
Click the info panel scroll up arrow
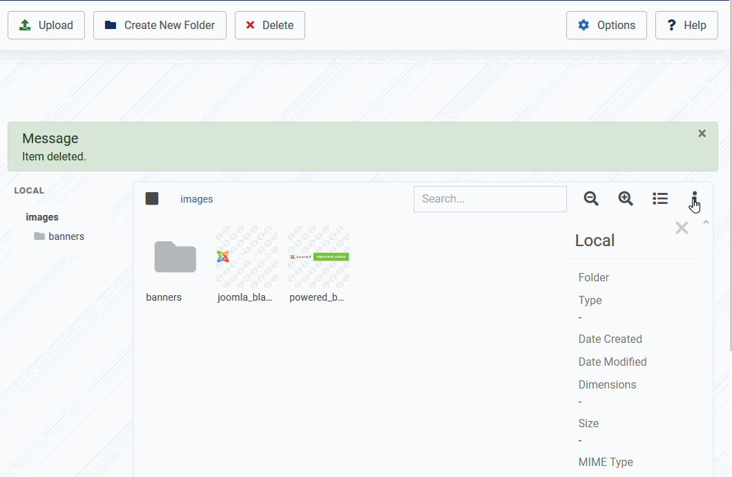click(x=705, y=223)
